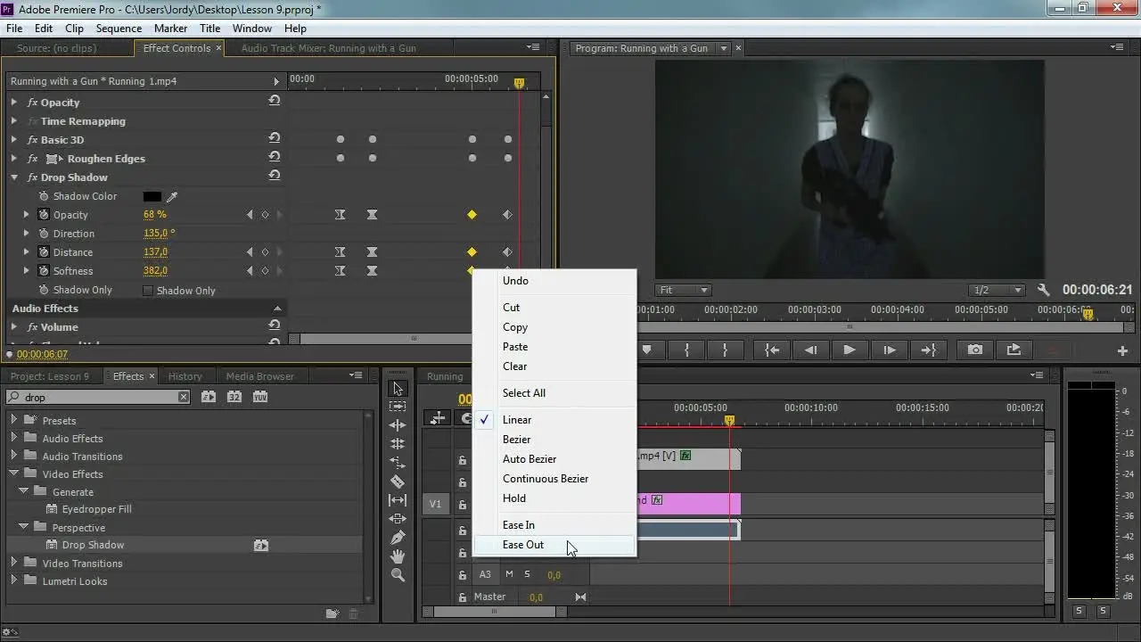This screenshot has width=1141, height=642.
Task: Select the Razor tool in the toolbar
Action: (x=398, y=481)
